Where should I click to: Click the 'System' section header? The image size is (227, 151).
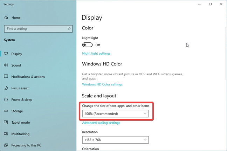click(9, 40)
